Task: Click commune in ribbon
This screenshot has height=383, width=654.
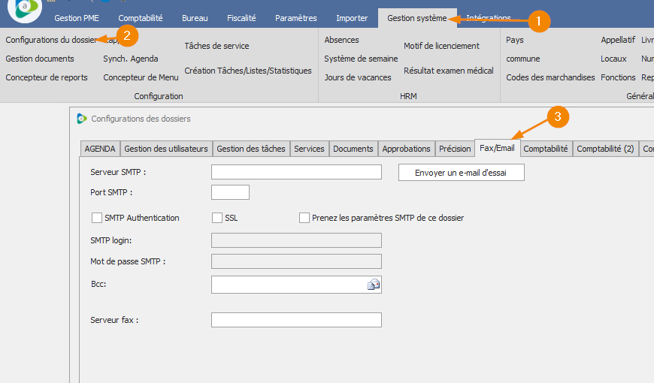Action: click(x=523, y=59)
